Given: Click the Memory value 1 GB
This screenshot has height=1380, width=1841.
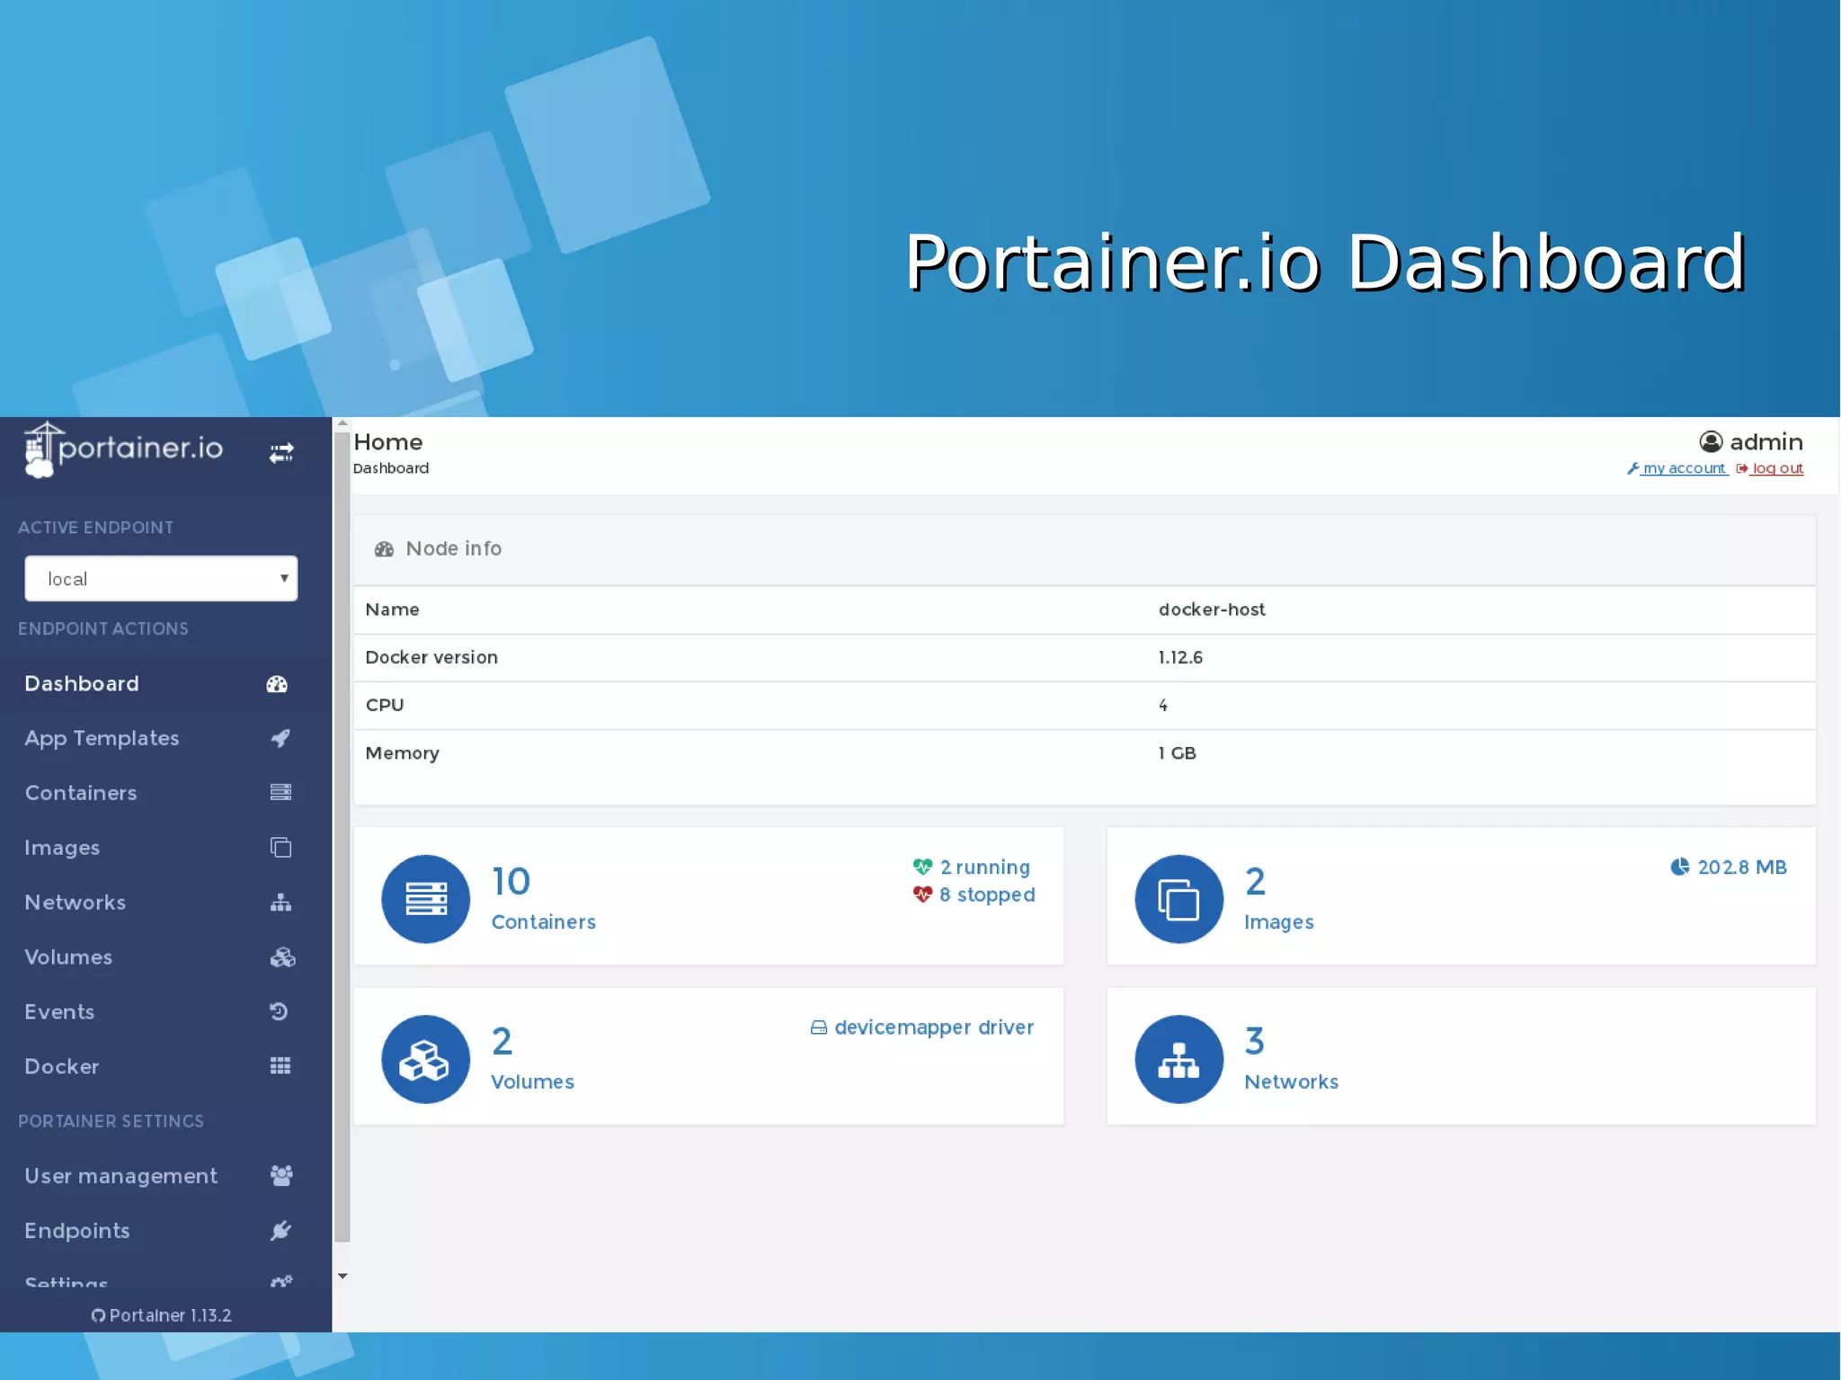Looking at the screenshot, I should (1178, 753).
